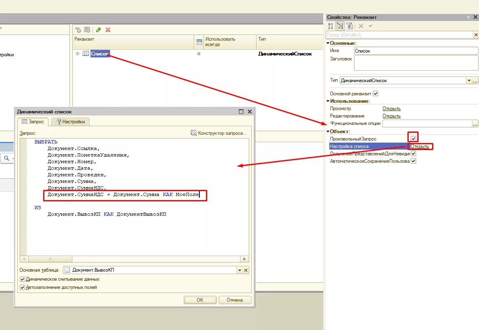Click the add attribute icon in requisites toolbar
Viewport: 479px width, 330px height.
coord(78,30)
